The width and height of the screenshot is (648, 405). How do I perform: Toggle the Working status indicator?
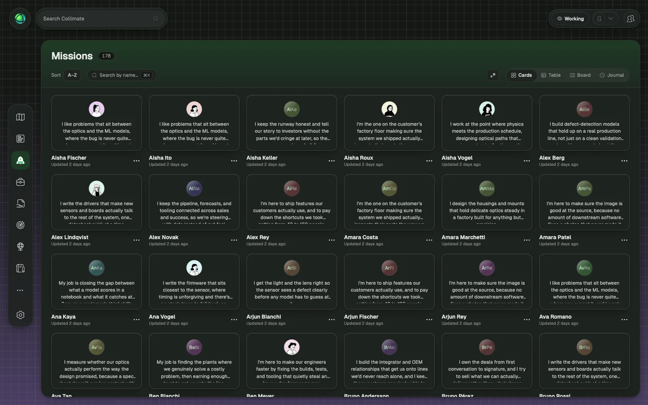click(x=570, y=19)
